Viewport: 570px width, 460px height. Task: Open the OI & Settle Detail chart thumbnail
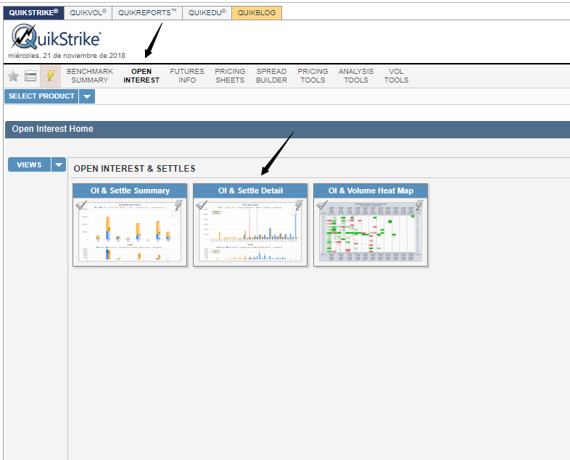pos(250,231)
